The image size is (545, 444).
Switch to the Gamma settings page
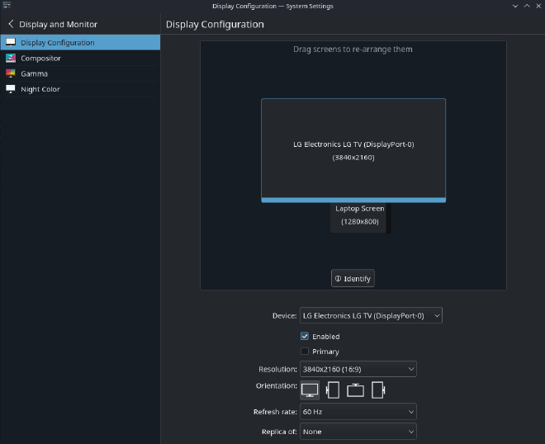click(35, 73)
